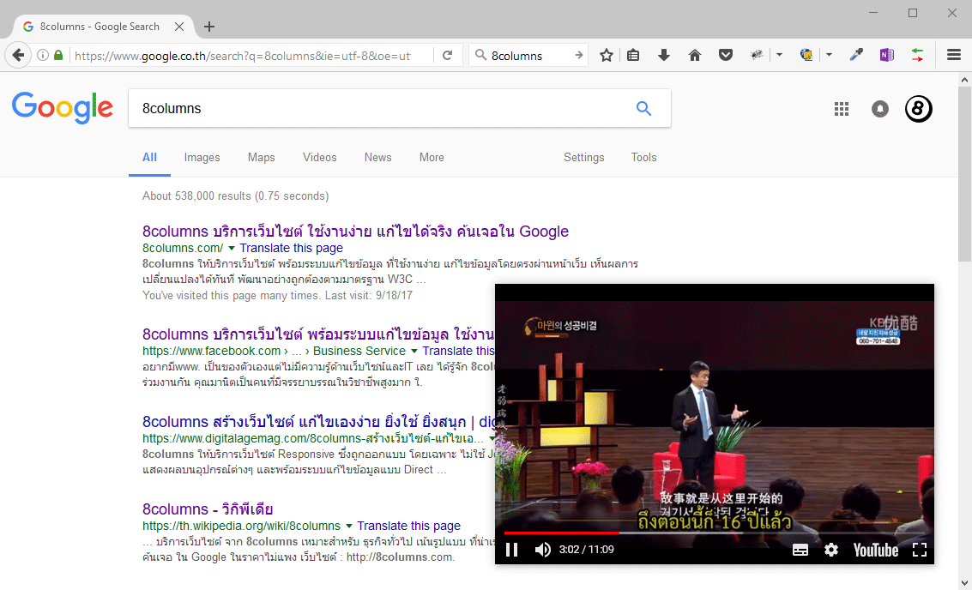972x590 pixels.
Task: Switch to Videos results
Action: [x=319, y=158]
